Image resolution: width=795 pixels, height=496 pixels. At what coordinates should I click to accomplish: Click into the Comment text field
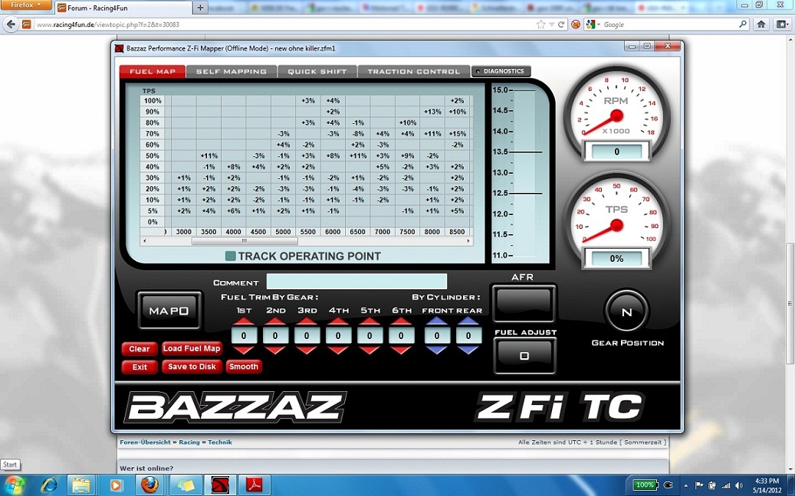coord(356,282)
